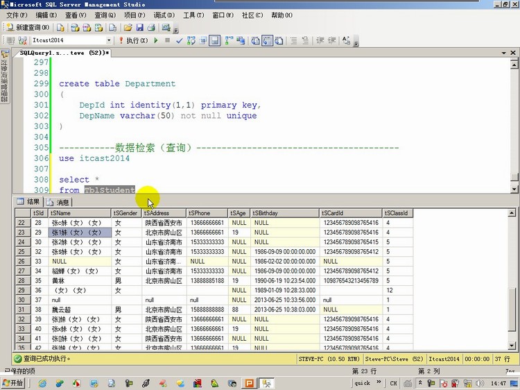Select Results to Text mode
This screenshot has height=390, width=520.
pyautogui.click(x=255, y=40)
